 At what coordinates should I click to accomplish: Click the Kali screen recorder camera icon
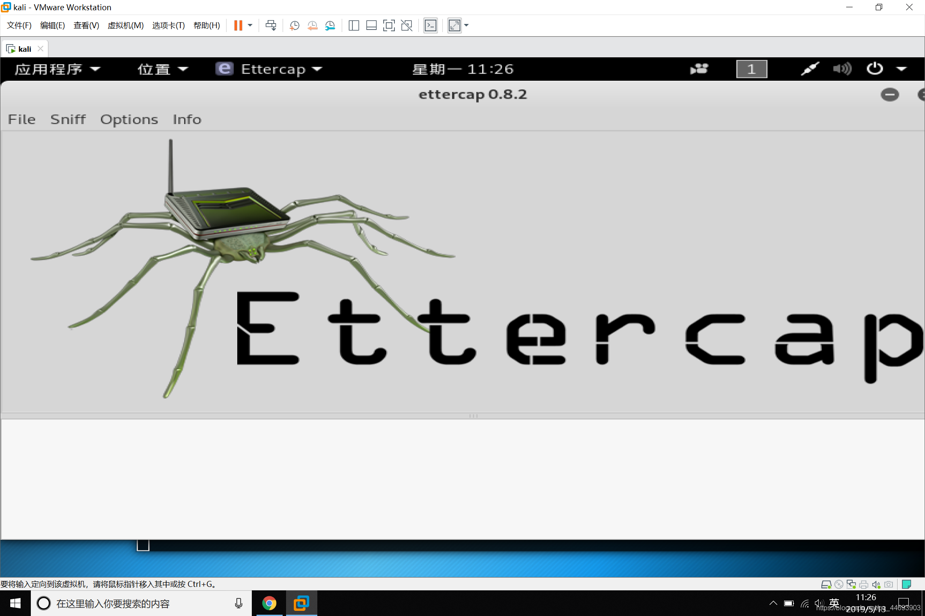click(x=699, y=69)
